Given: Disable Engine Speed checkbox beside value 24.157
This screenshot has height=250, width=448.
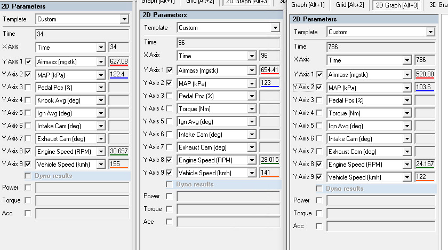Looking at the screenshot, I should click(x=319, y=164).
